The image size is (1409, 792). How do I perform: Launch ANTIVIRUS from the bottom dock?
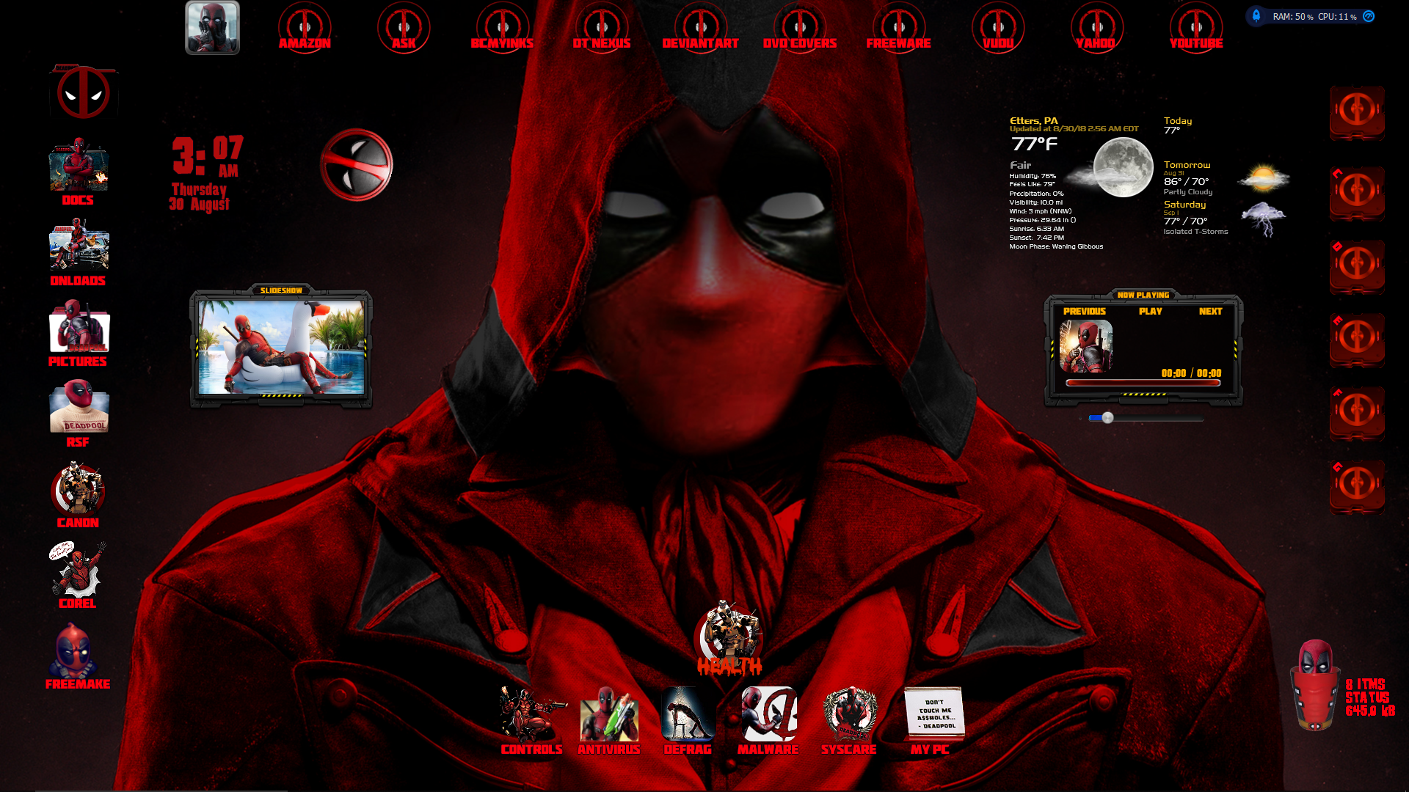tap(609, 720)
